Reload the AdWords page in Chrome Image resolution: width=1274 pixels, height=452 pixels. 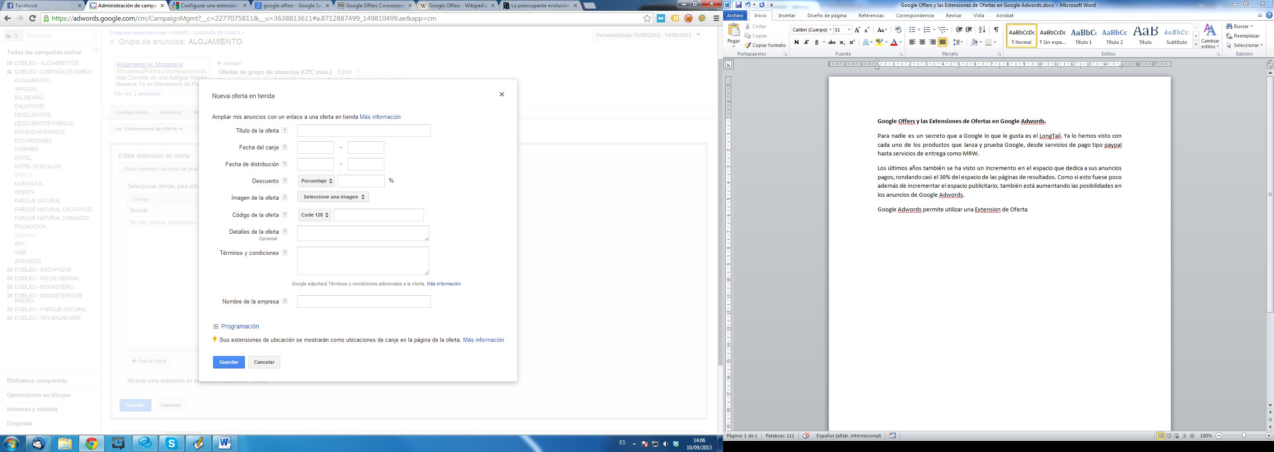33,19
